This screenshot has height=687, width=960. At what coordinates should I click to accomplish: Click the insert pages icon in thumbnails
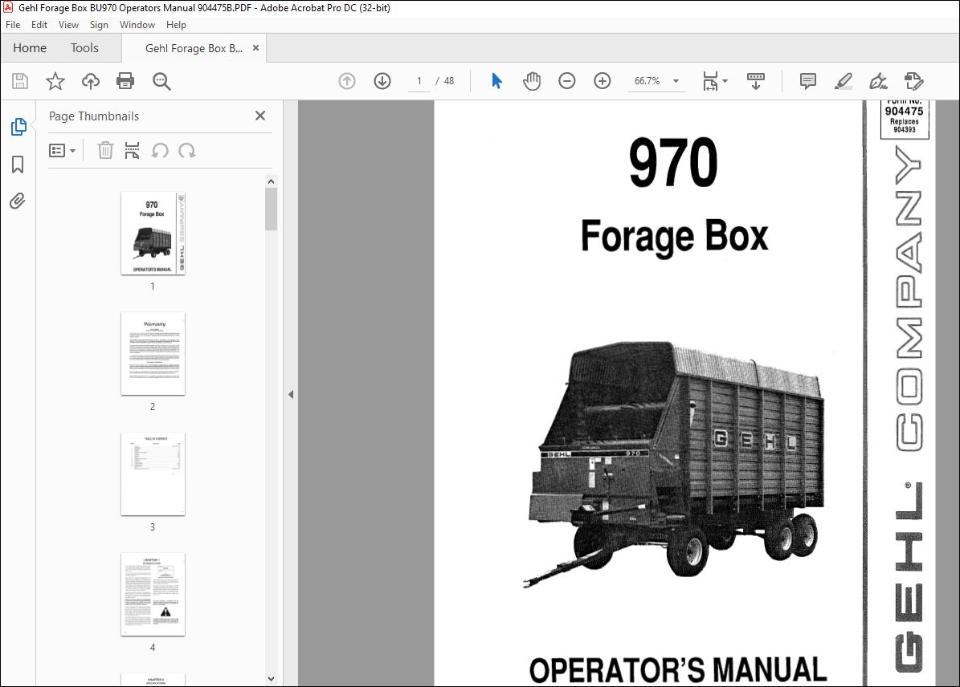point(133,151)
